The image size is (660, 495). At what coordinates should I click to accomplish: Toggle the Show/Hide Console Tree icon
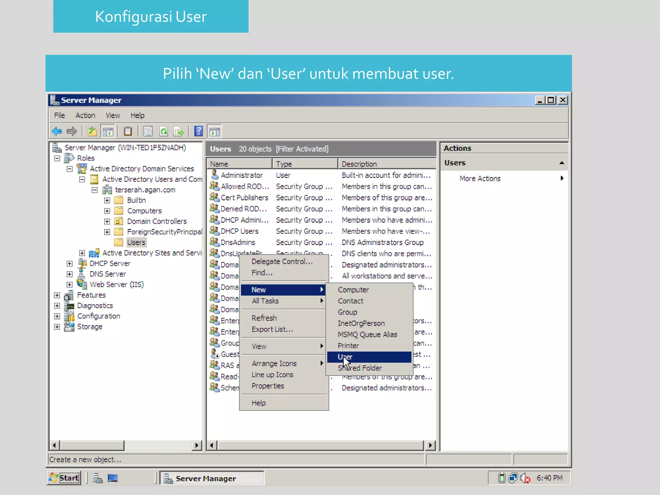click(x=108, y=131)
